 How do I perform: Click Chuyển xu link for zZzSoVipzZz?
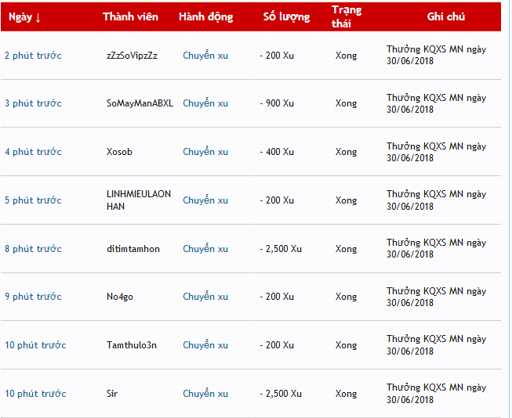click(205, 56)
